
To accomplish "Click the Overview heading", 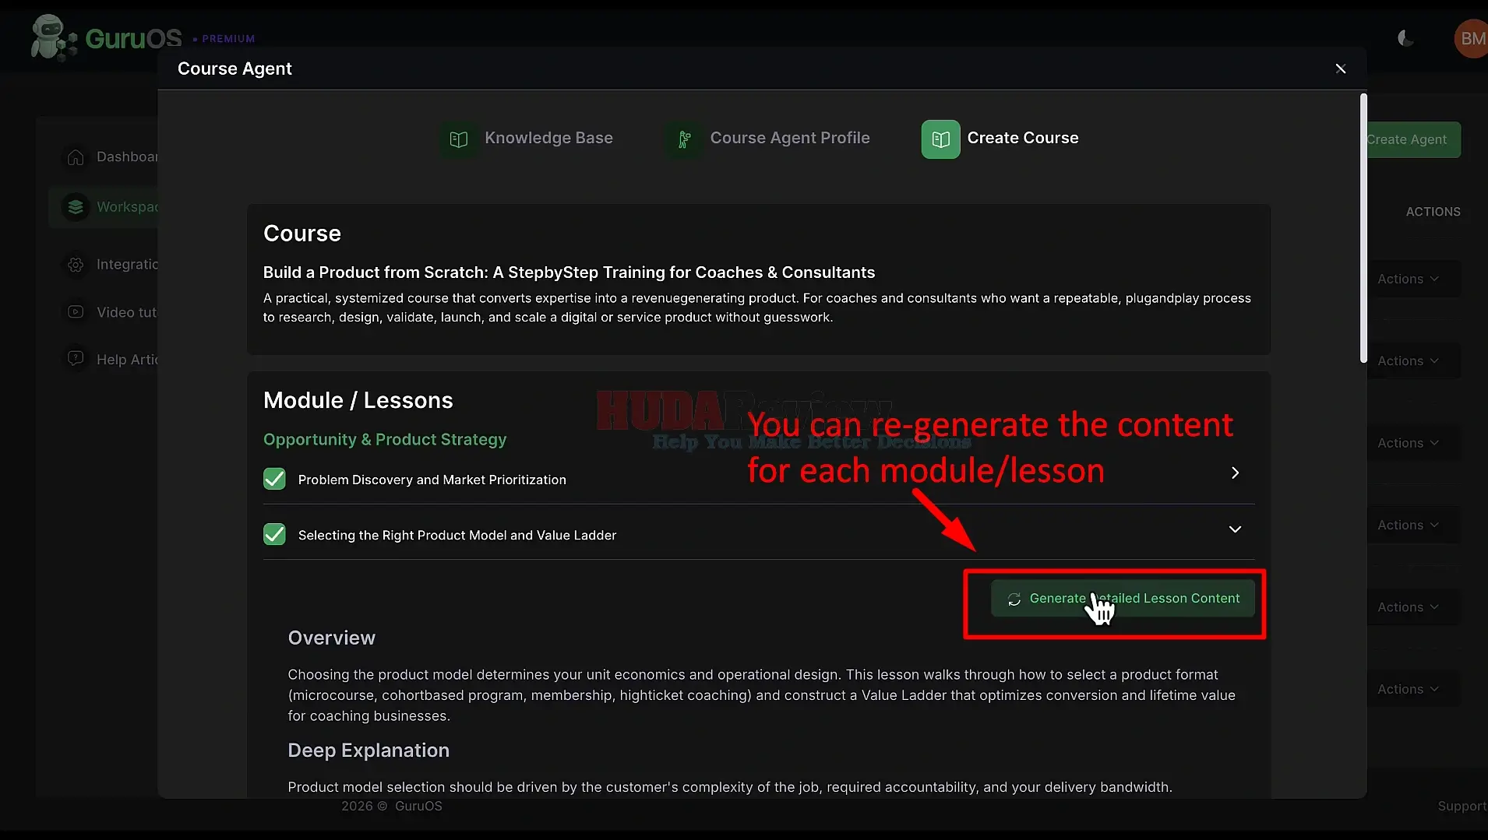I will pos(331,638).
